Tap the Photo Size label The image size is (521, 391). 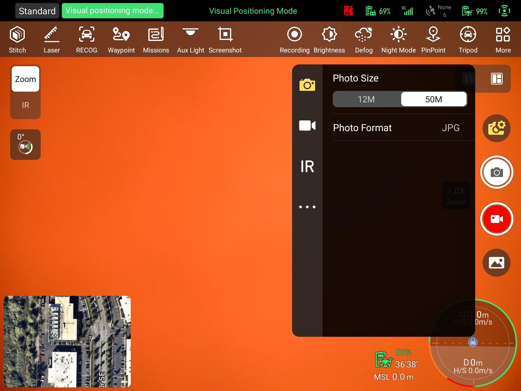(x=356, y=78)
